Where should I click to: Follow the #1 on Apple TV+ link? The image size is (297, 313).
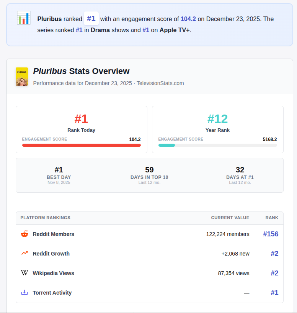pos(146,30)
